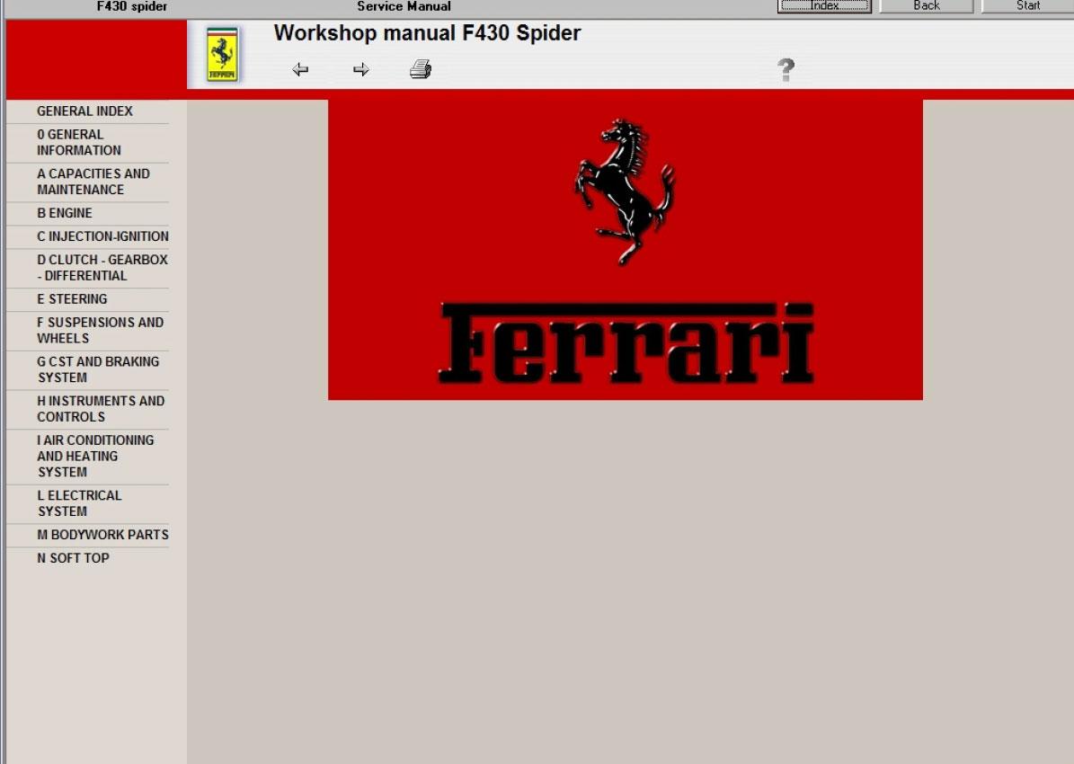The height and width of the screenshot is (764, 1074).
Task: Open I Air Conditioning and Heating System
Action: (95, 456)
